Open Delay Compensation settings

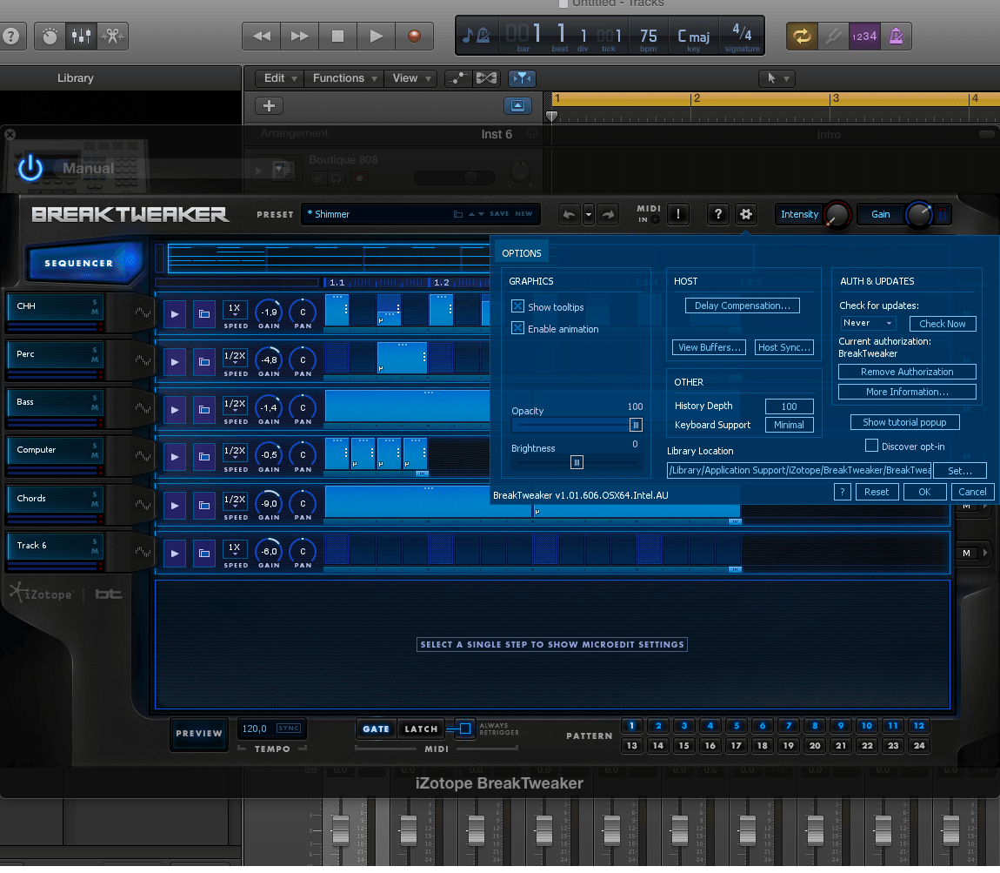point(743,306)
